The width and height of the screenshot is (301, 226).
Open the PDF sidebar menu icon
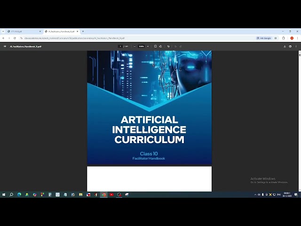(5, 47)
